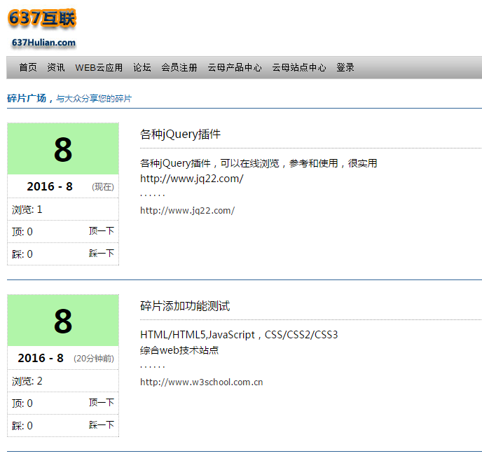Open the 首页 navigation item
Viewport: 482px width, 463px height.
[x=28, y=68]
